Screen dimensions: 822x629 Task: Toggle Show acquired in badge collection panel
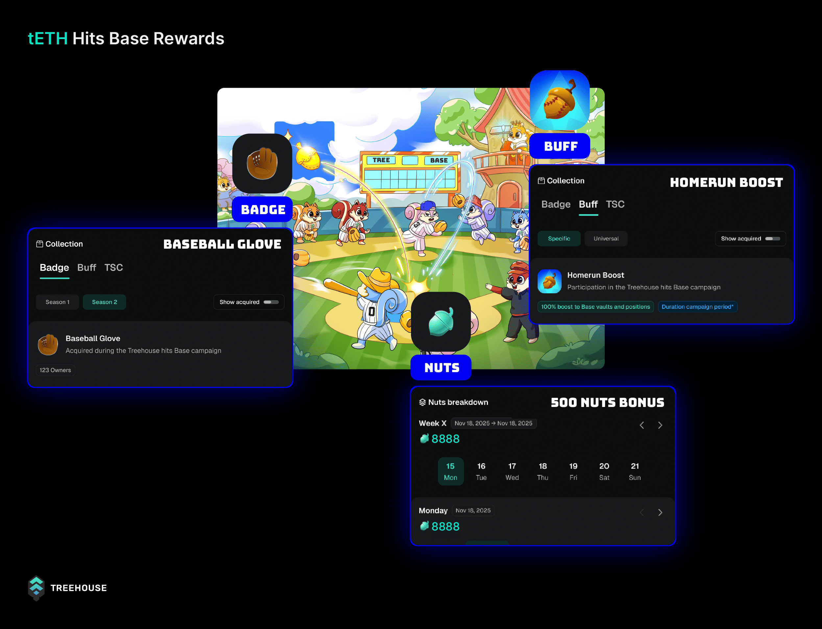pyautogui.click(x=271, y=302)
